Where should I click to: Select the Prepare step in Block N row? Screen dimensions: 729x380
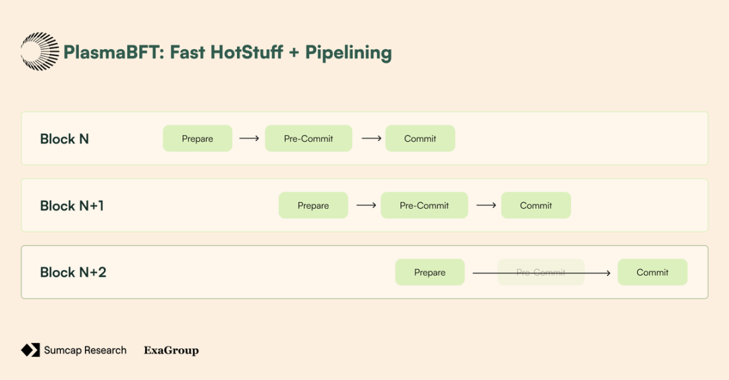coord(197,138)
